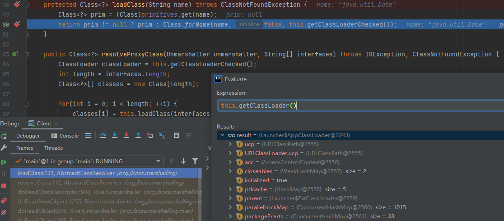Stop the debug session with red square
The image size is (504, 221).
(4, 185)
